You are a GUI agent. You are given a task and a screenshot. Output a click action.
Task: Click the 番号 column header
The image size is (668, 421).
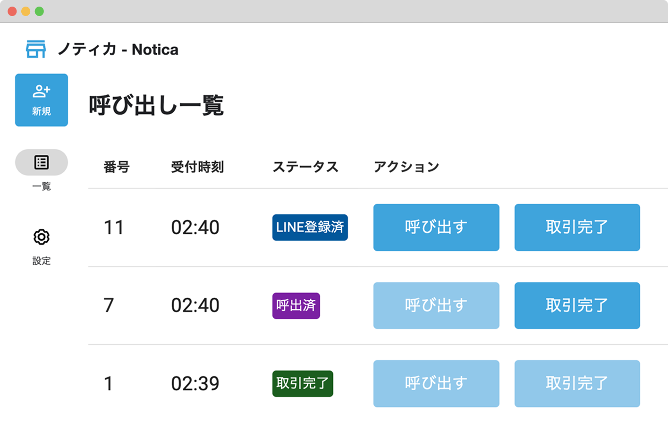coord(116,167)
